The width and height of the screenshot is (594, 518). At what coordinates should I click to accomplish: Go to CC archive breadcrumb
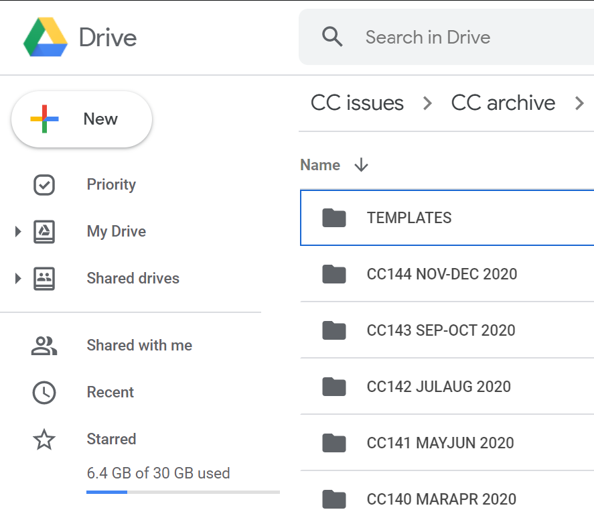coord(503,103)
